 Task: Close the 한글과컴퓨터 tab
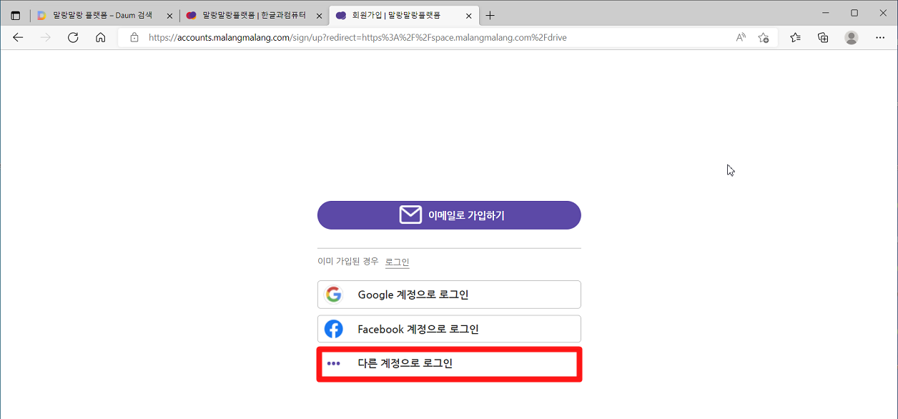click(x=319, y=15)
